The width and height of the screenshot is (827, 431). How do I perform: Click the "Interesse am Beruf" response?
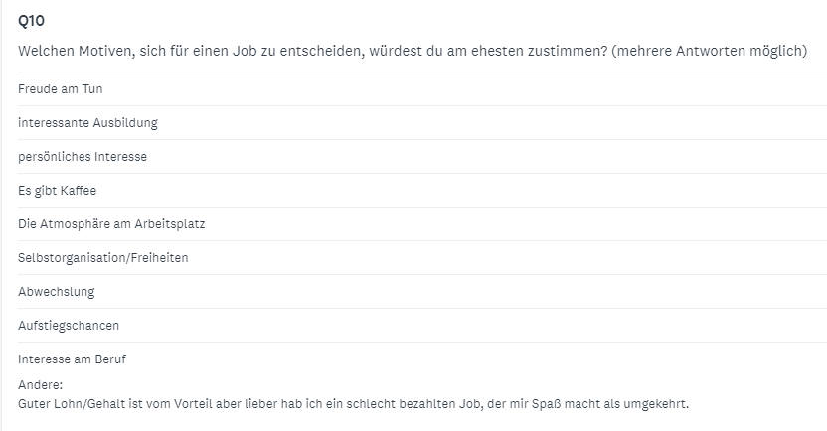(72, 359)
